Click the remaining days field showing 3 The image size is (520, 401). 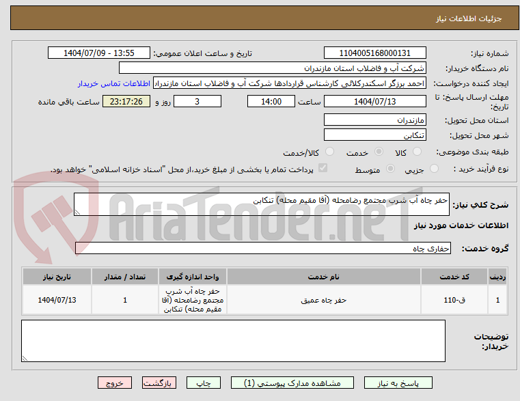197,102
